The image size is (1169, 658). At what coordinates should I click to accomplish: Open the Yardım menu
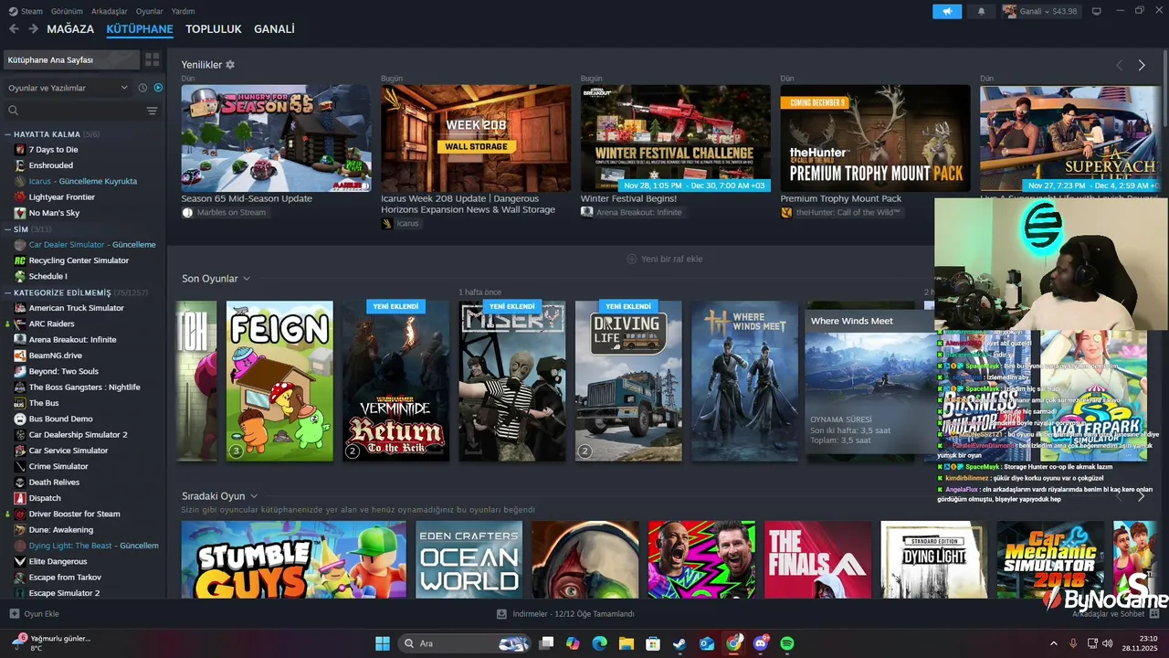click(183, 11)
